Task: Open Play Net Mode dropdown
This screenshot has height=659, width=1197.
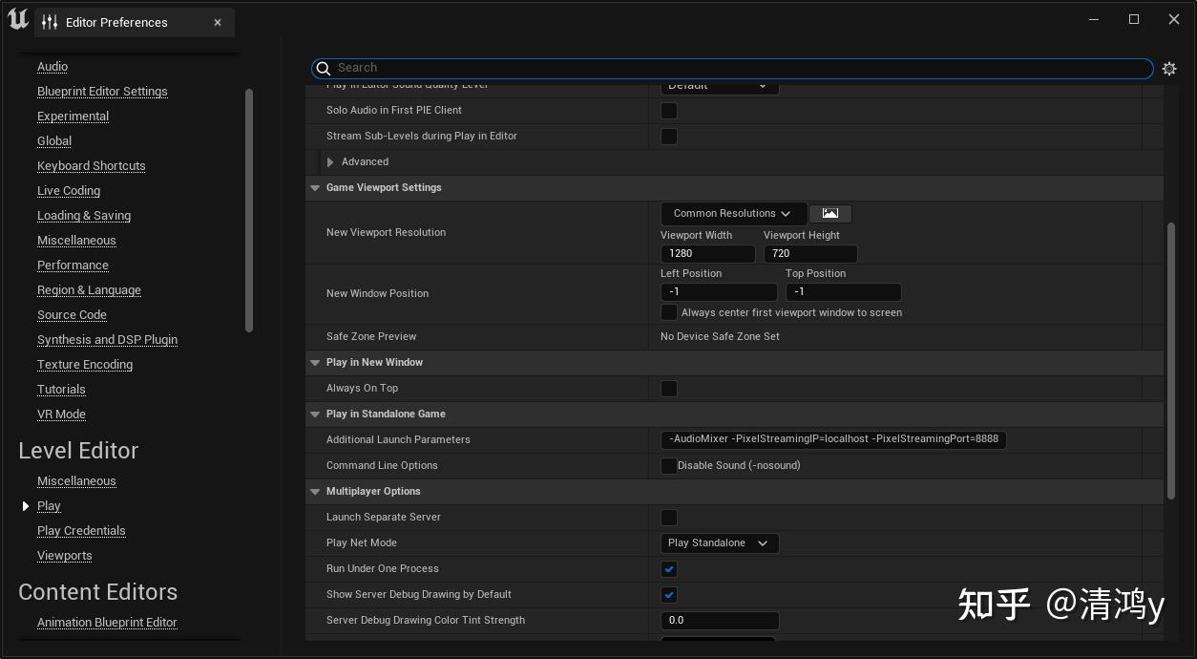Action: [x=720, y=543]
